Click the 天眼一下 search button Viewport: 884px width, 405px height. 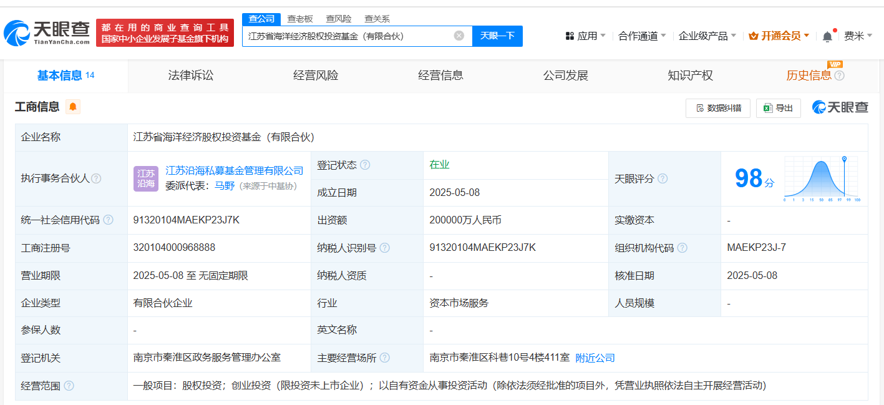point(497,36)
